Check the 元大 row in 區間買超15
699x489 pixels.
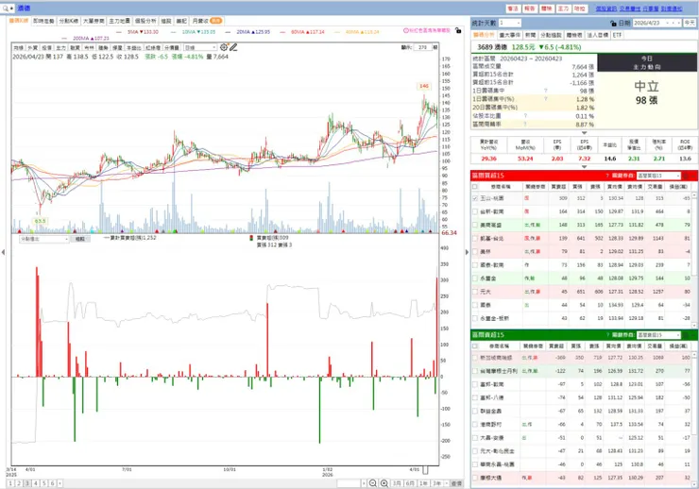(x=475, y=292)
